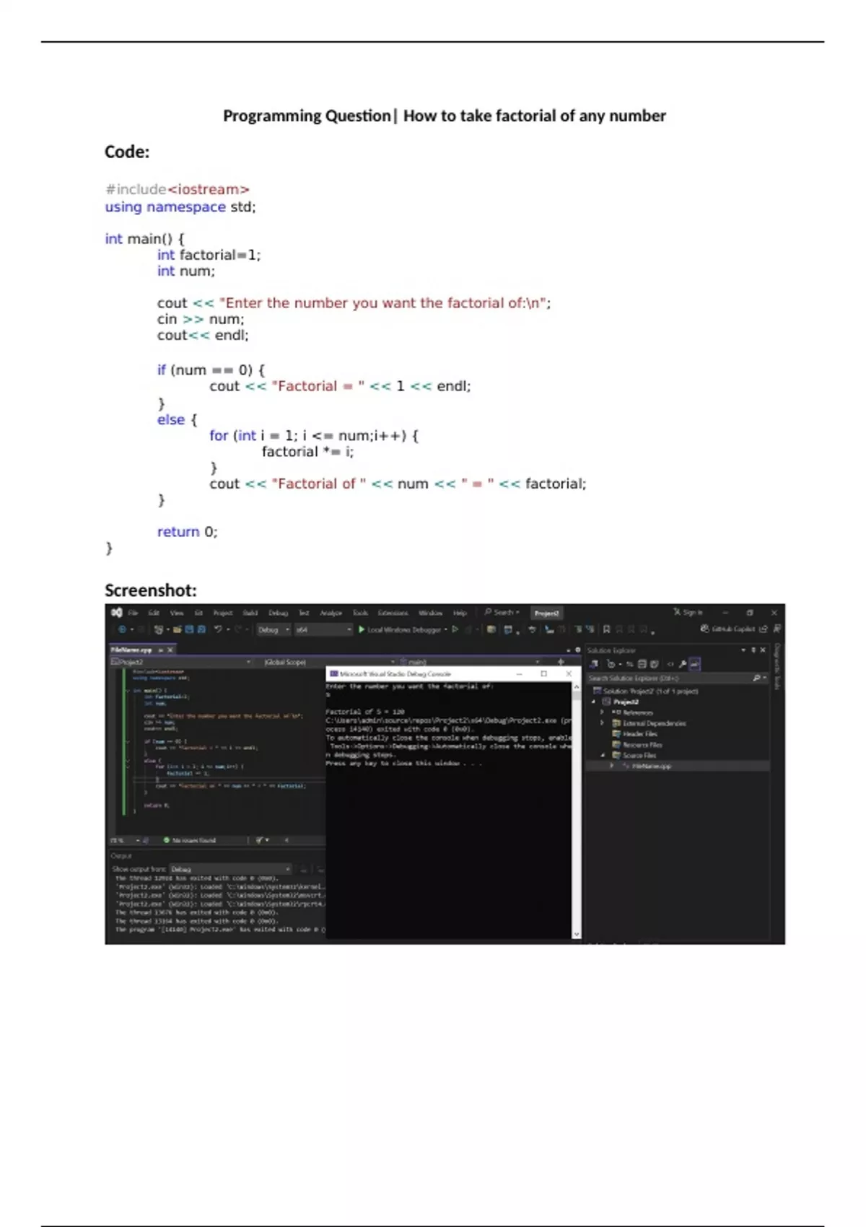
Task: Click the Visual Studio logo icon
Action: [x=116, y=613]
